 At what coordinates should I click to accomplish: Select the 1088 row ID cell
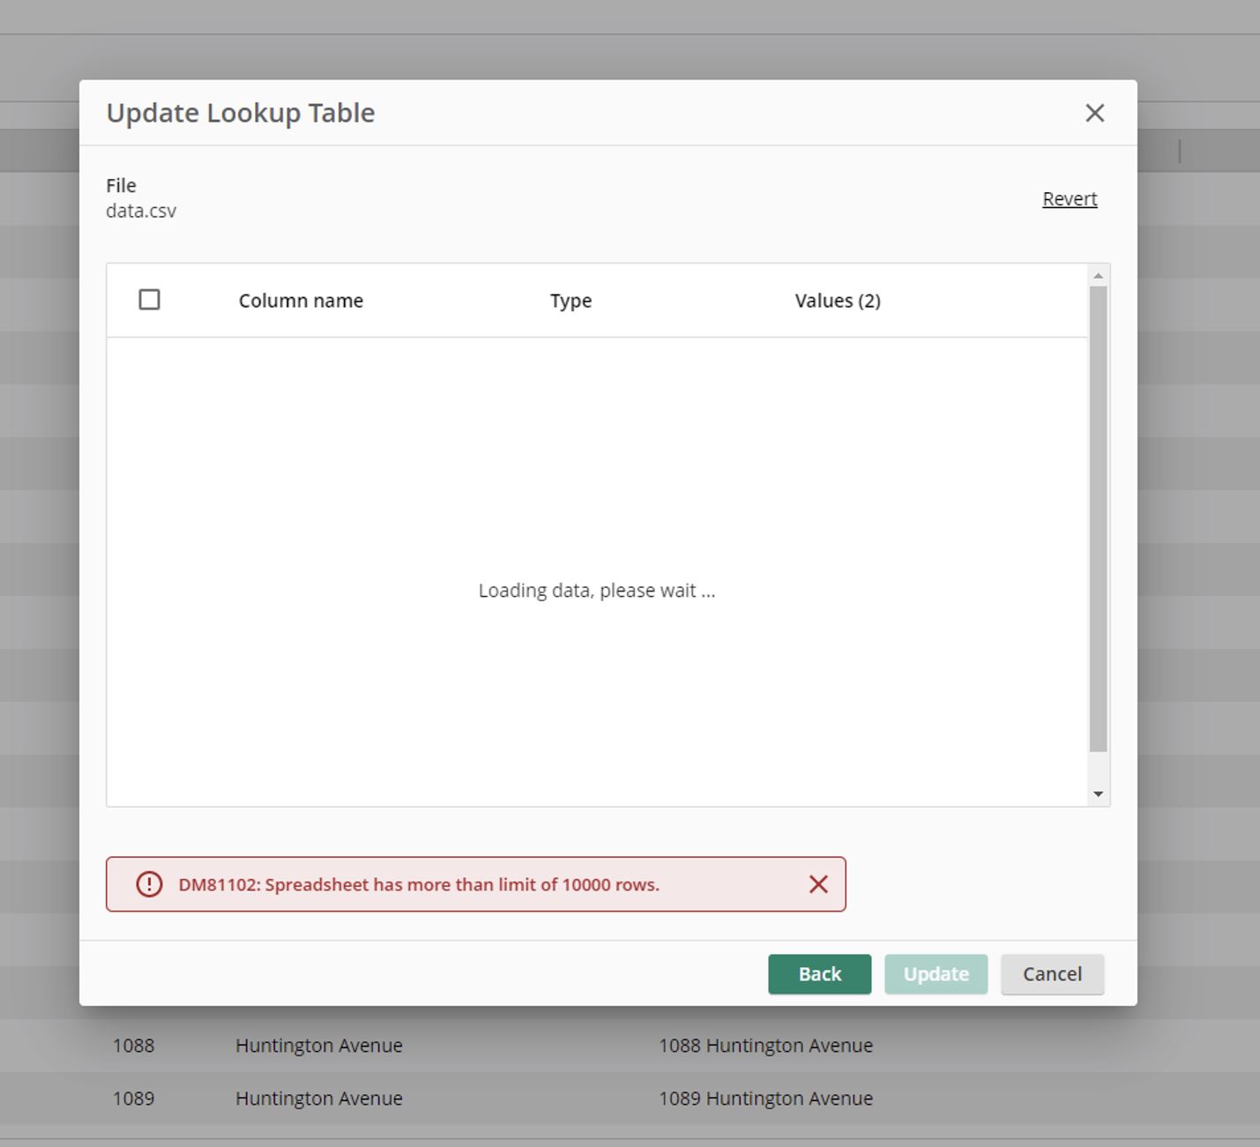(x=134, y=1046)
